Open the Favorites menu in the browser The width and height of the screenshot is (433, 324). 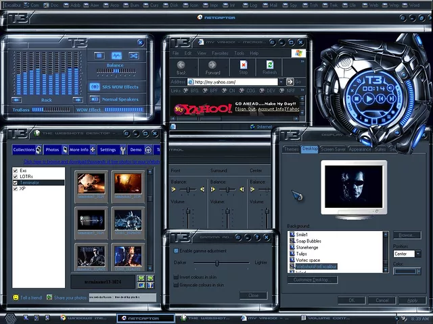coord(220,53)
